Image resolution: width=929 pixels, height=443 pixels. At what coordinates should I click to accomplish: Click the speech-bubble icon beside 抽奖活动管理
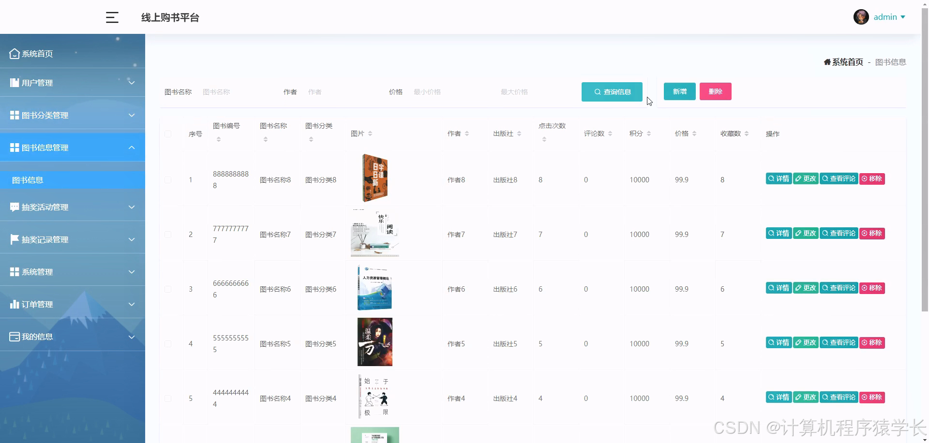coord(14,207)
